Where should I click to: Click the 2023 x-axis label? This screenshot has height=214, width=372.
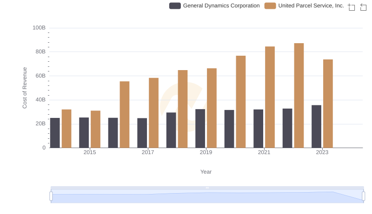[322, 152]
